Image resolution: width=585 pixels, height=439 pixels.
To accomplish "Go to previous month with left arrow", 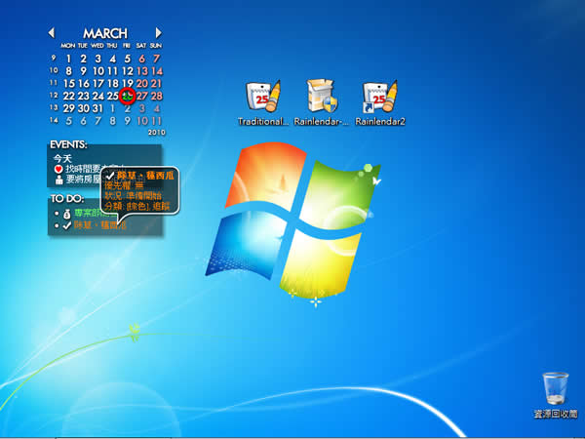I will tap(52, 33).
